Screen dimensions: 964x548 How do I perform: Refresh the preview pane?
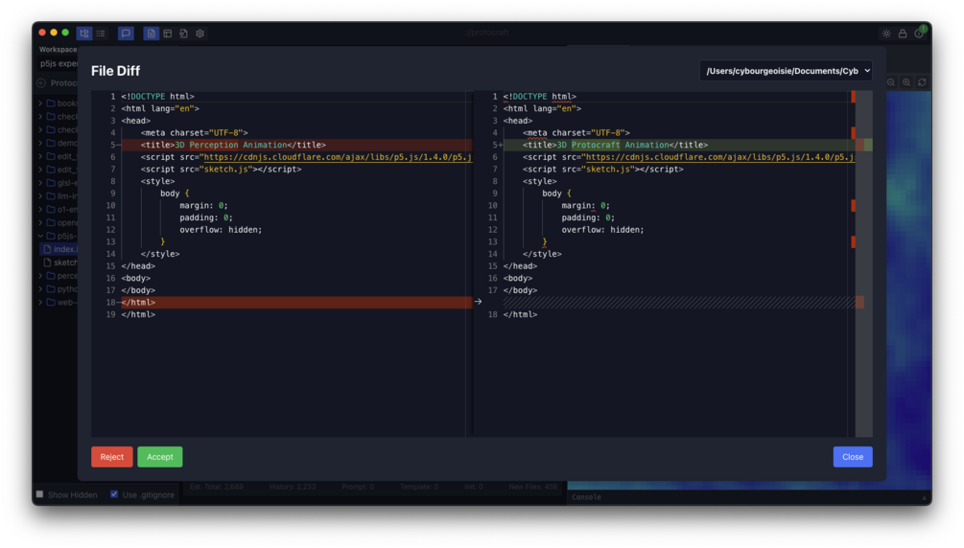922,82
